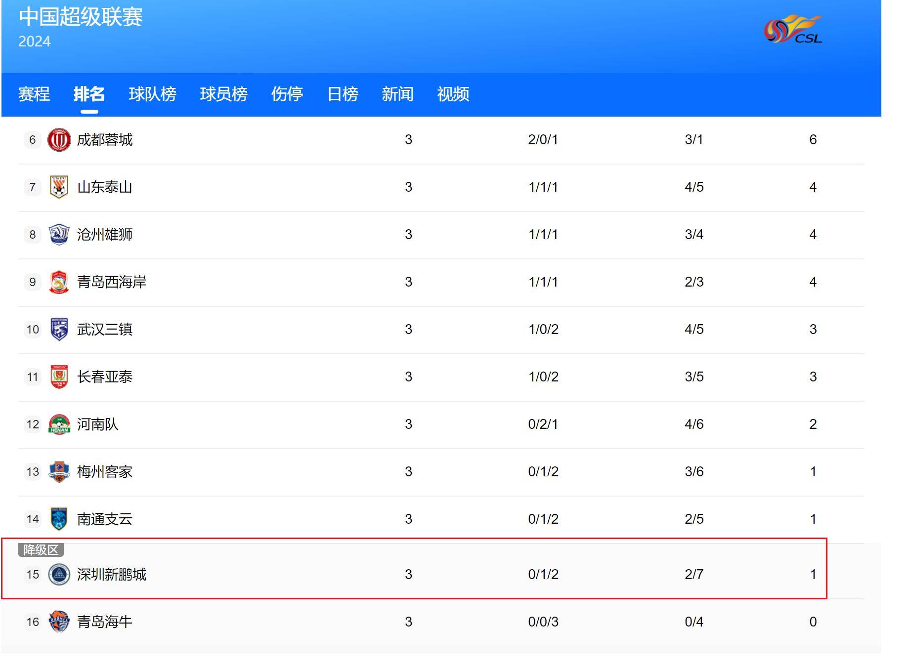The height and width of the screenshot is (669, 911).
Task: Click Chengdu Rongcheng team crest
Action: (x=59, y=140)
